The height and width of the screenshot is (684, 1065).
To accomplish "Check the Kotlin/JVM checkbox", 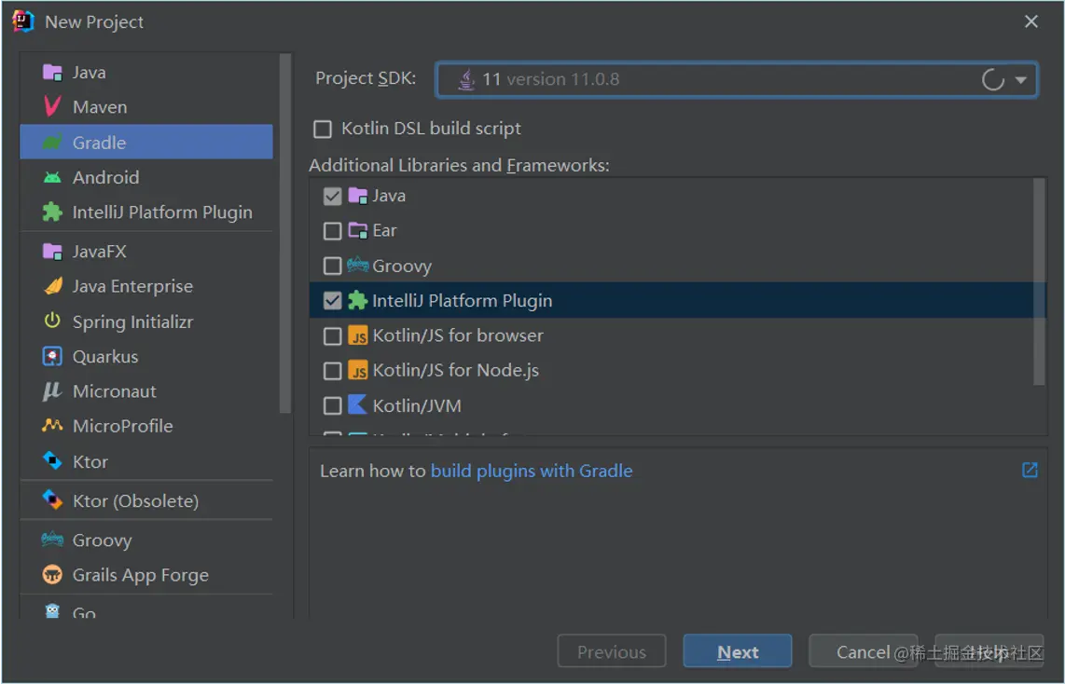I will click(x=332, y=406).
